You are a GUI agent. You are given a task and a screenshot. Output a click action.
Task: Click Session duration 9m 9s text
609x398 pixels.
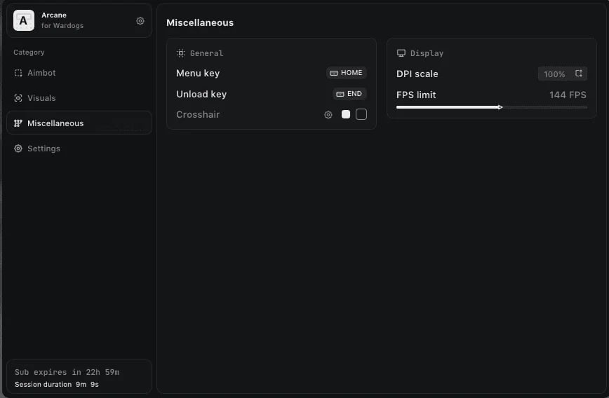[x=57, y=385]
